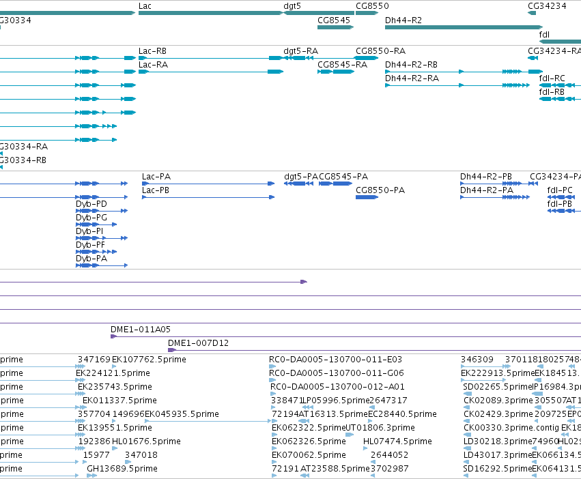Screen dimensions: 581x479
Task: Select EST EK011337.5prime
Action: click(119, 401)
